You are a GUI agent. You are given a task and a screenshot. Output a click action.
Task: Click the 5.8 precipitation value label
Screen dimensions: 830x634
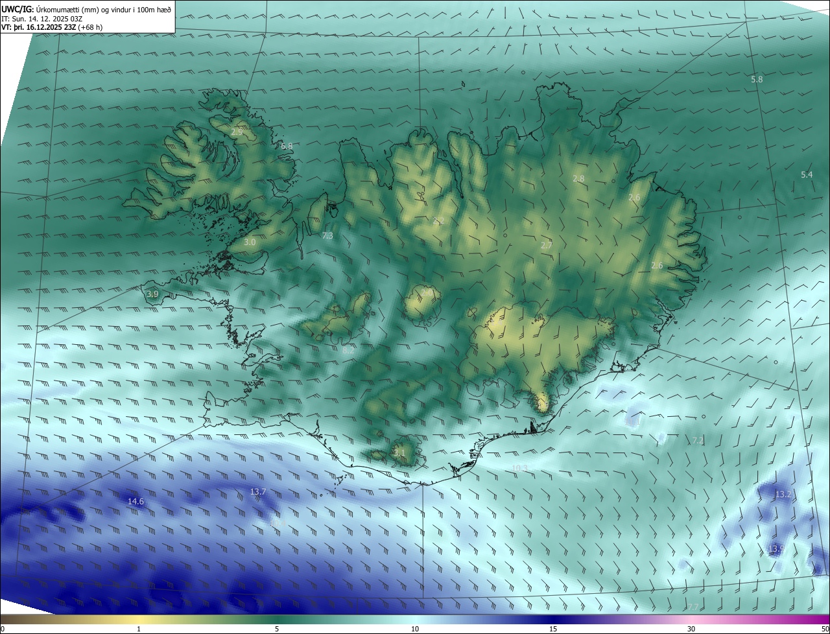click(x=757, y=79)
